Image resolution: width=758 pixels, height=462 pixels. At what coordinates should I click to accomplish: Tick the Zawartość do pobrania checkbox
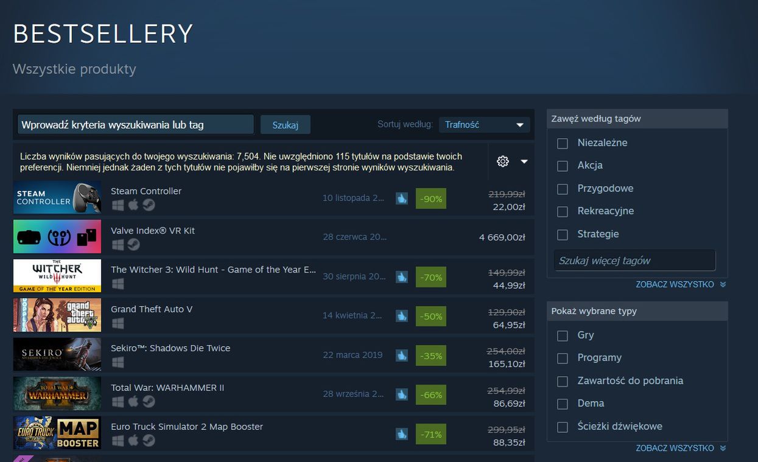[x=563, y=381]
